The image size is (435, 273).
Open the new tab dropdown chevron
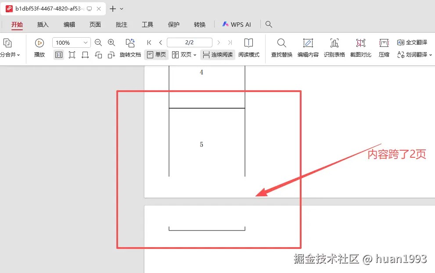coord(122,9)
